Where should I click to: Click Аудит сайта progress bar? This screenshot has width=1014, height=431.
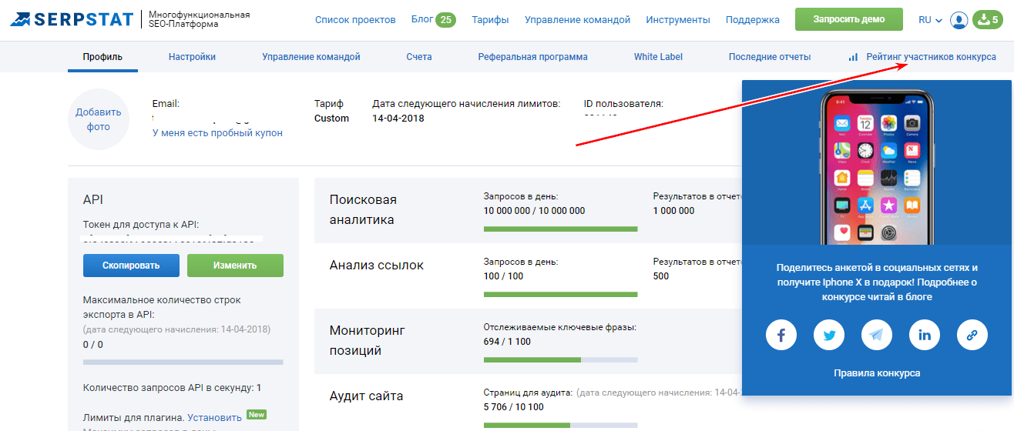pos(560,425)
